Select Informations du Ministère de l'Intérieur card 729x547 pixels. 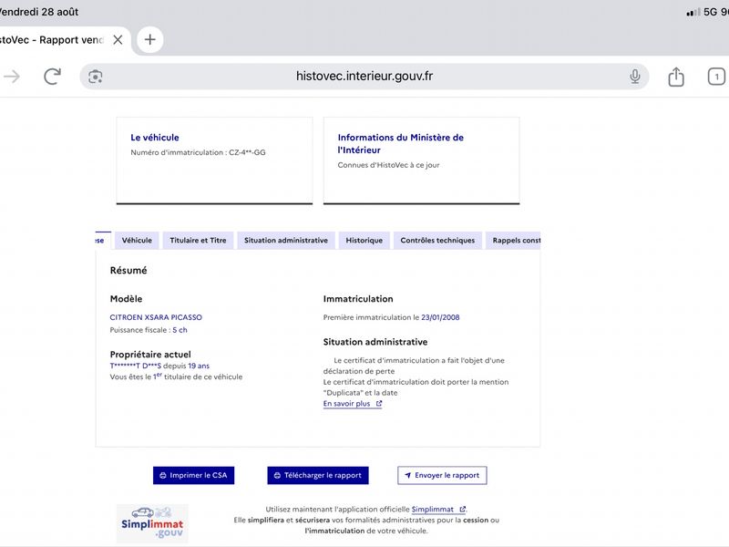coord(421,160)
